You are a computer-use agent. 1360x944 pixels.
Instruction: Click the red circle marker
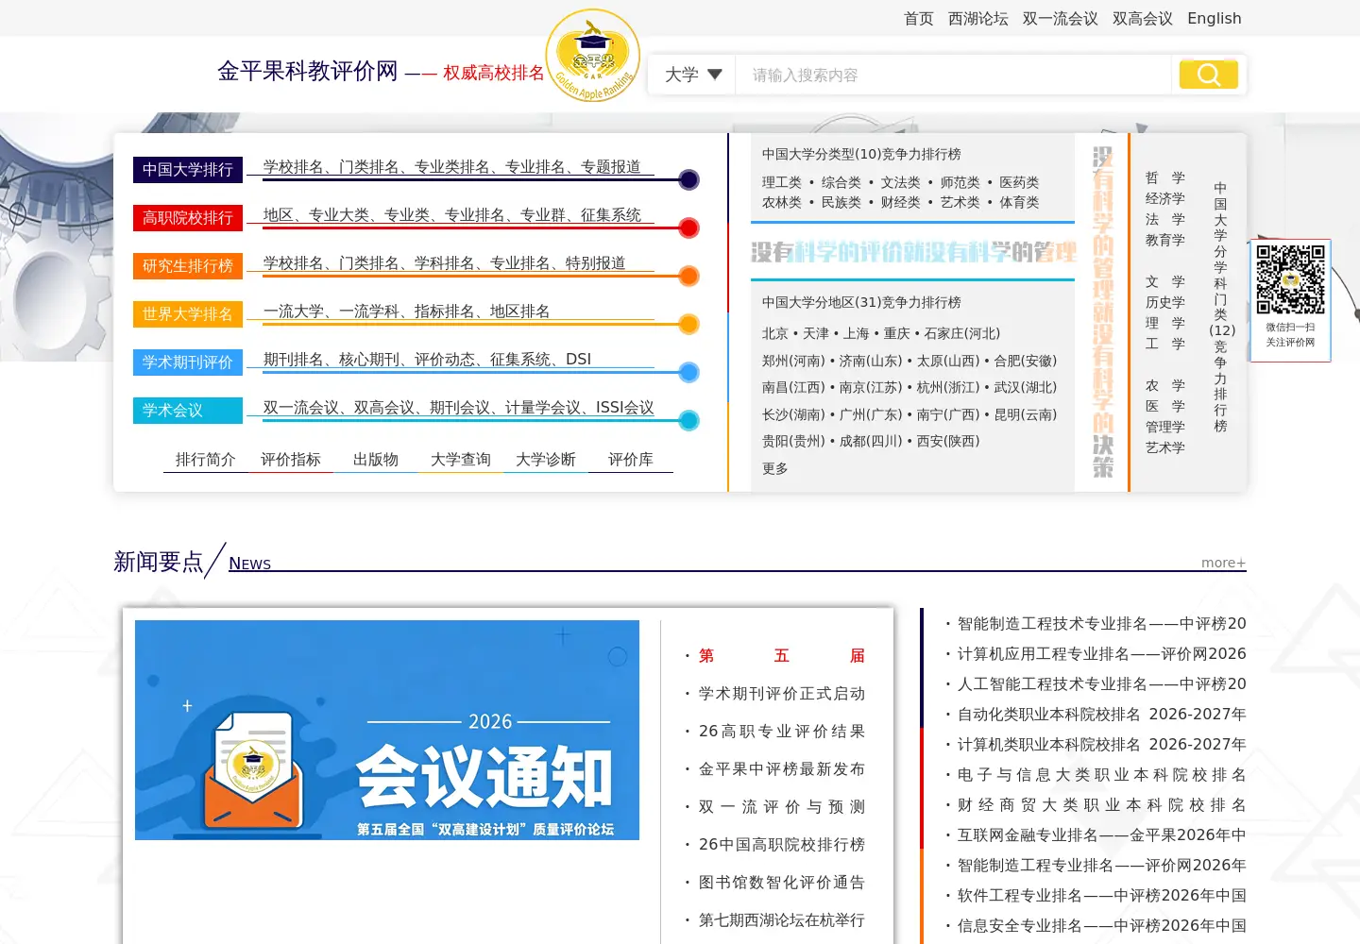(x=689, y=228)
